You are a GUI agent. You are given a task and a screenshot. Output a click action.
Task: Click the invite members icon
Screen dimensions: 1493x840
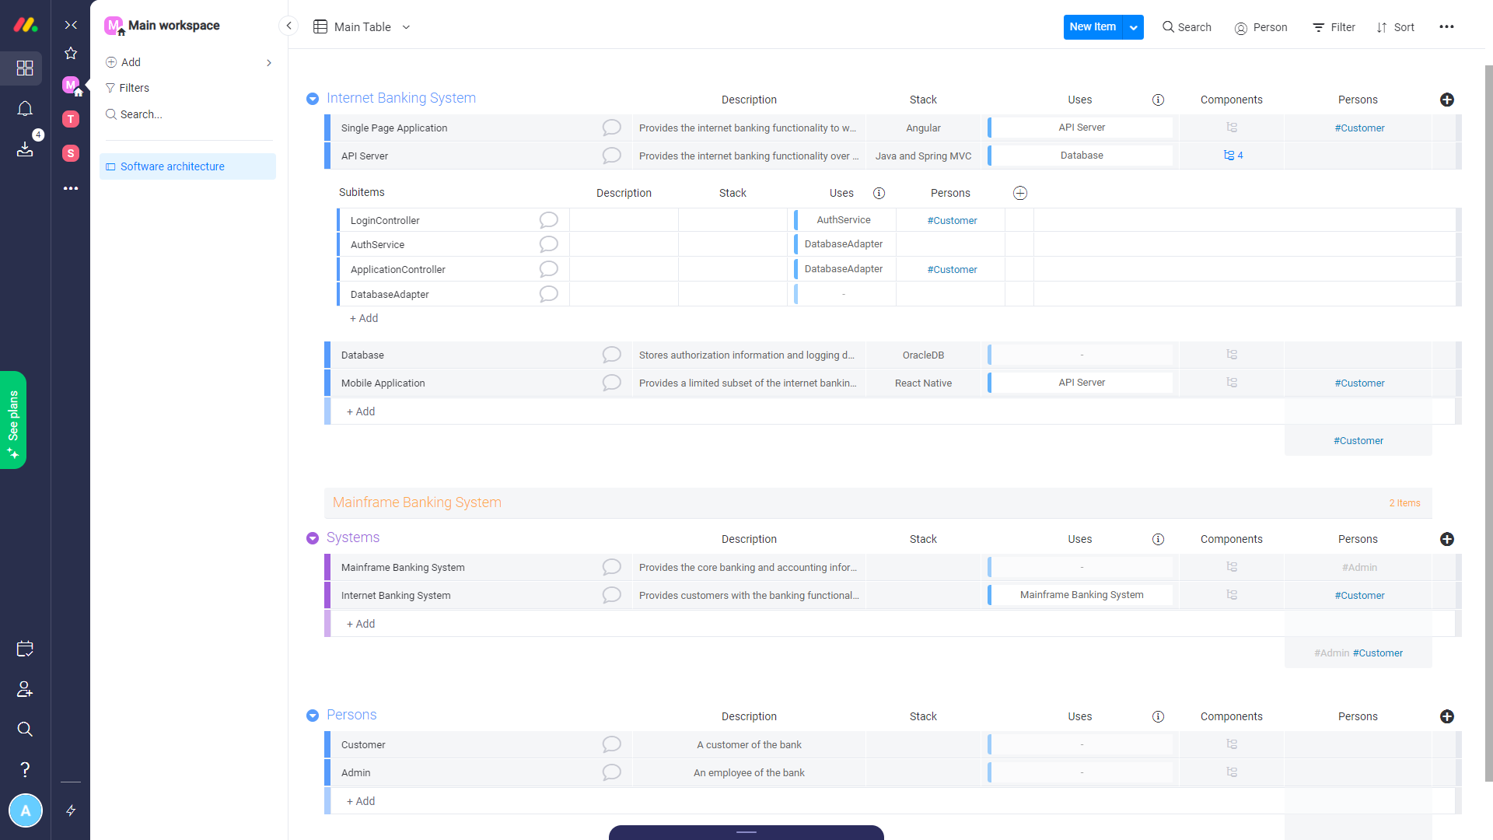[25, 689]
